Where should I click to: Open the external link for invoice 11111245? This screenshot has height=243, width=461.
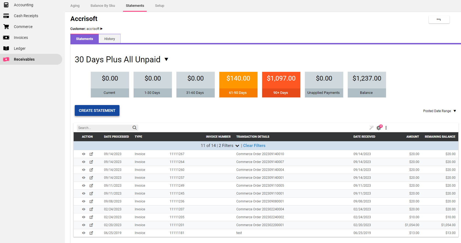[91, 193]
